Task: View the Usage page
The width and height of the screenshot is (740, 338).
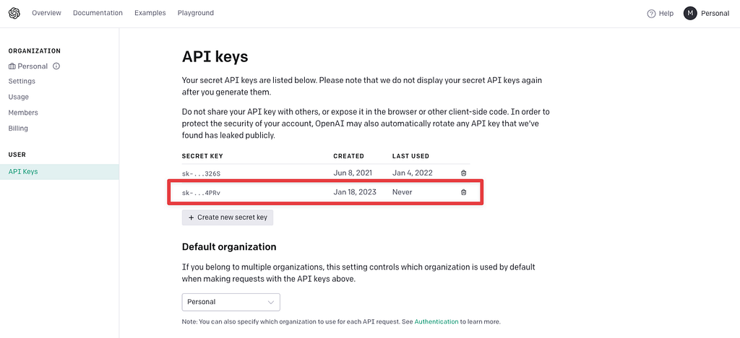Action: pyautogui.click(x=18, y=97)
